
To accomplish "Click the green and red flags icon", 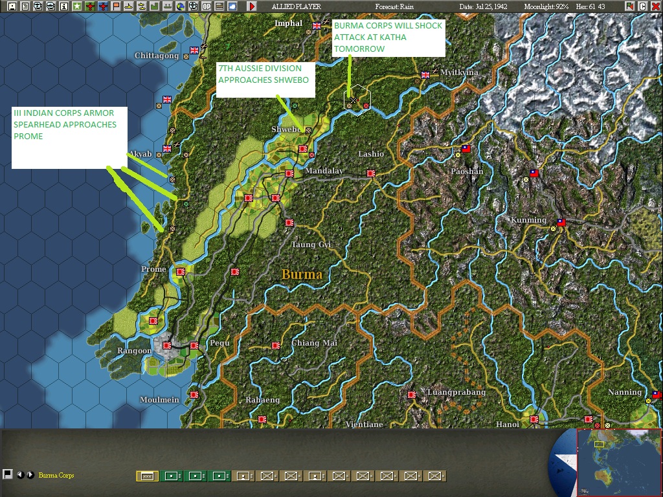I will [629, 6].
